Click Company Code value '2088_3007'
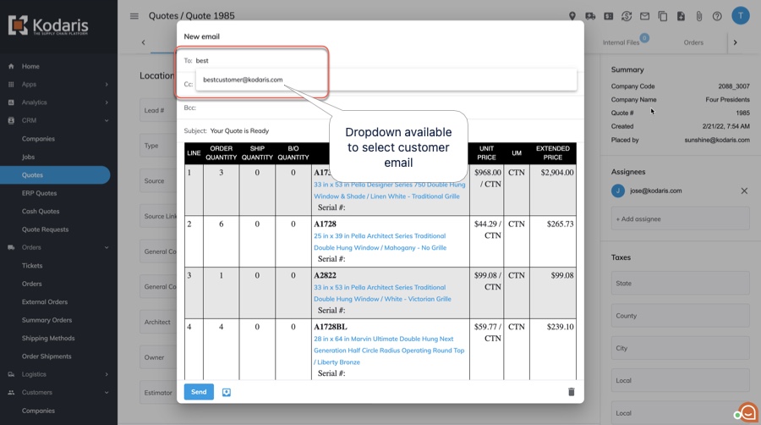761x425 pixels. [x=733, y=86]
